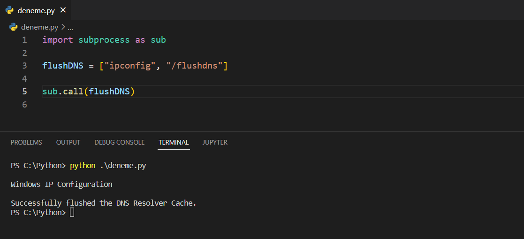Click the Python icon in the breadcrumb bar
The image size is (524, 239).
coord(13,27)
